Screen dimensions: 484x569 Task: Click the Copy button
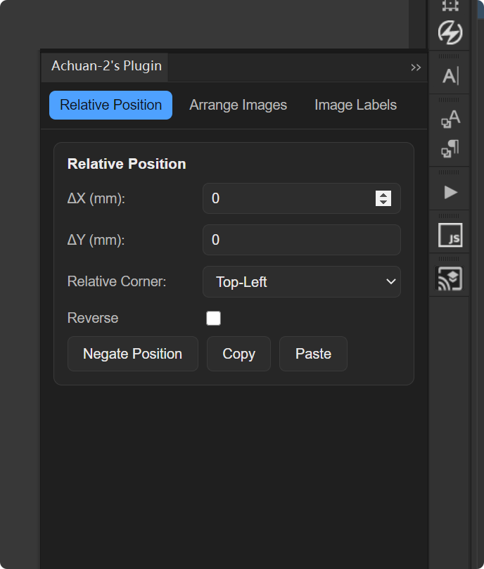238,354
